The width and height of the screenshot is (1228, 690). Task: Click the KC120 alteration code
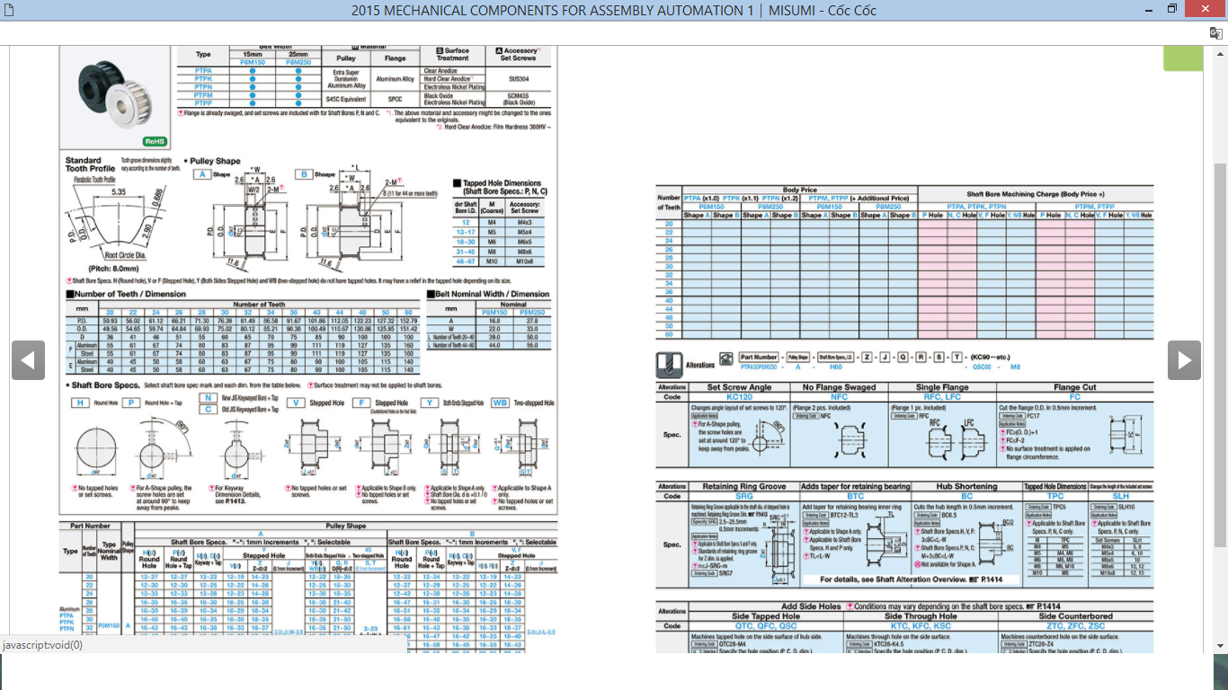click(x=739, y=396)
